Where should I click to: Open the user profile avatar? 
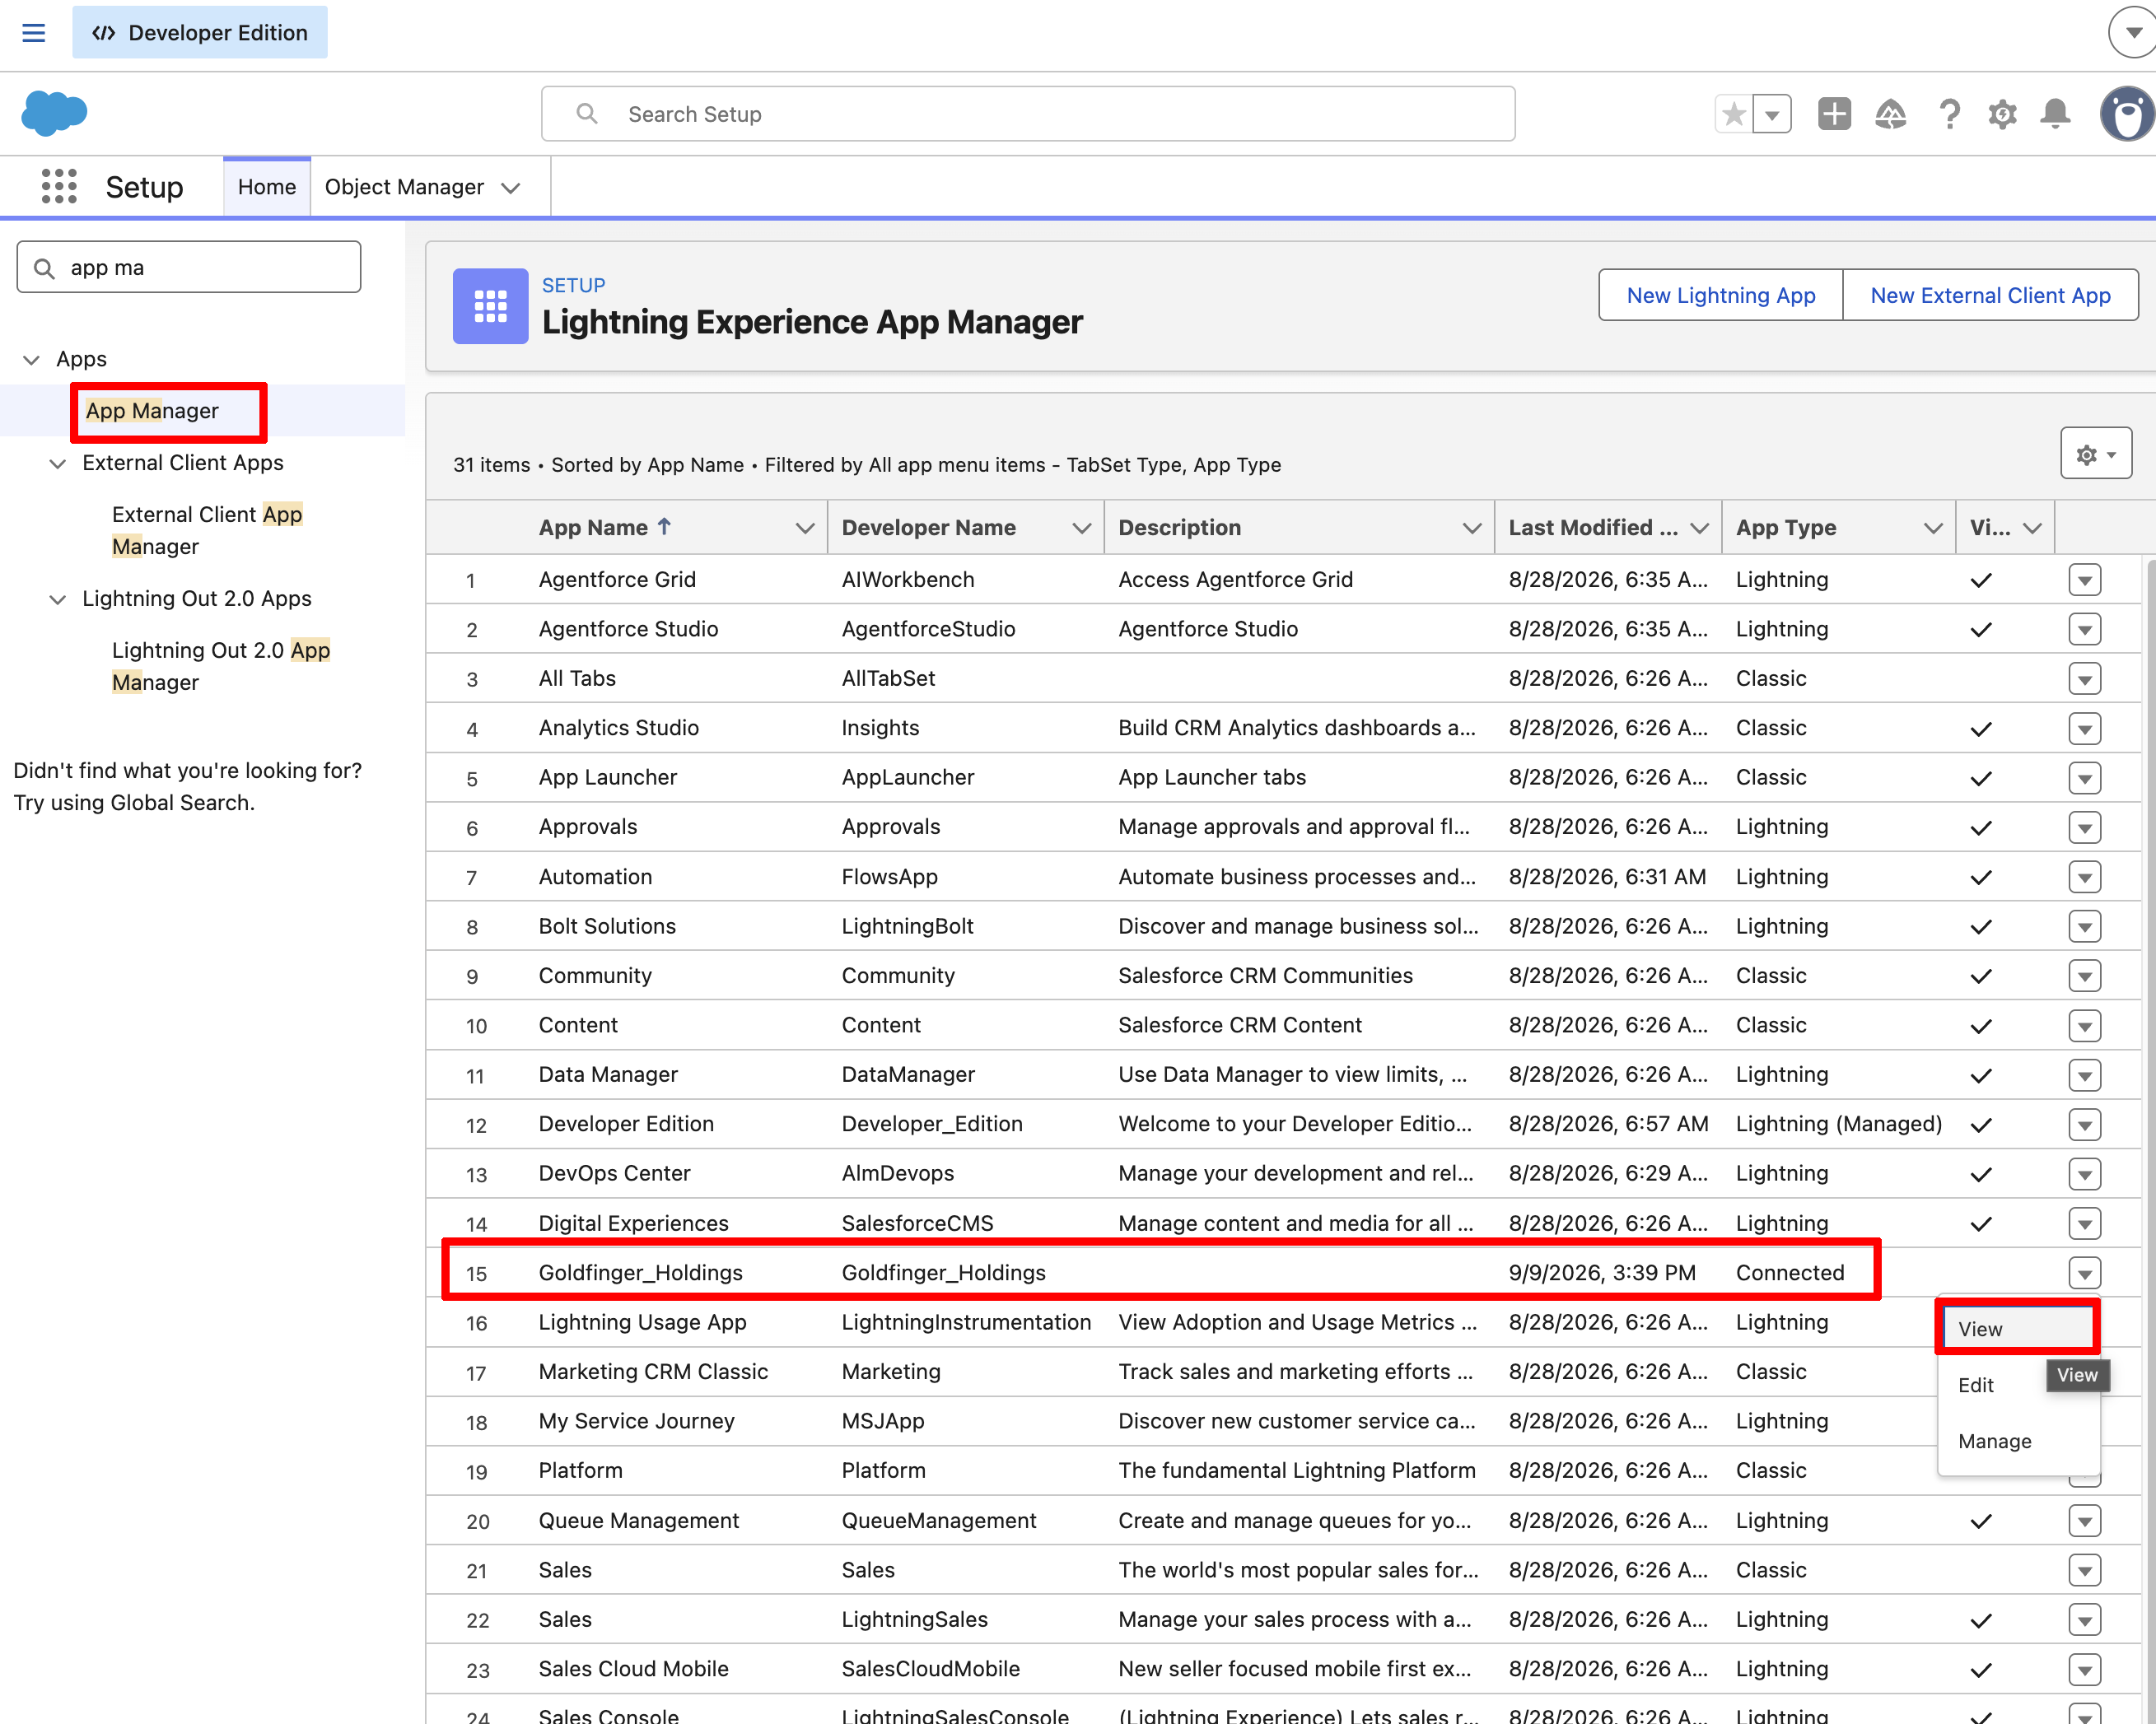(x=2127, y=114)
